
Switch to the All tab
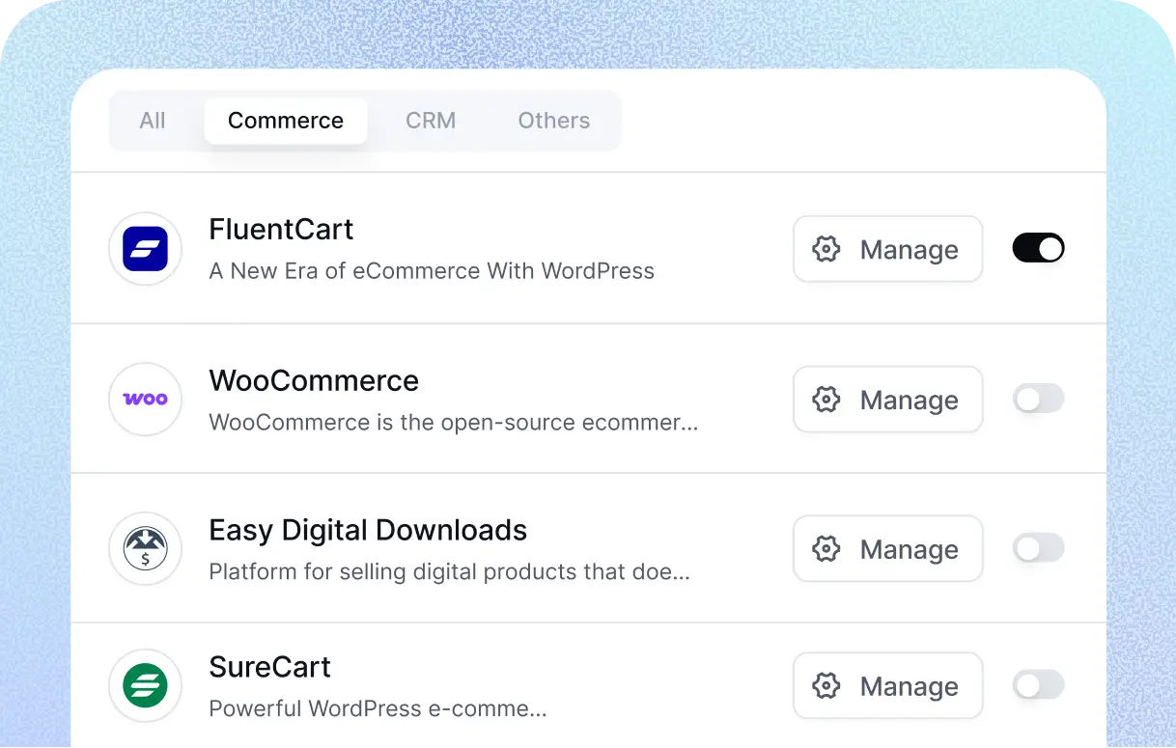coord(153,121)
